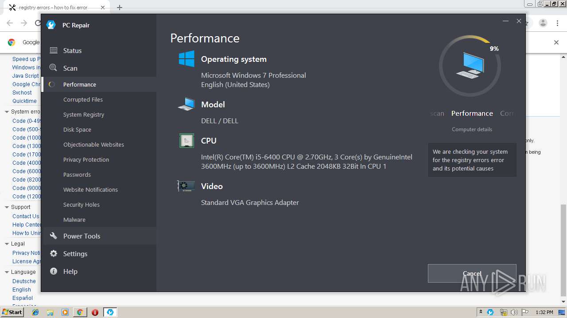Collapse the Language tree in browser

click(x=7, y=272)
